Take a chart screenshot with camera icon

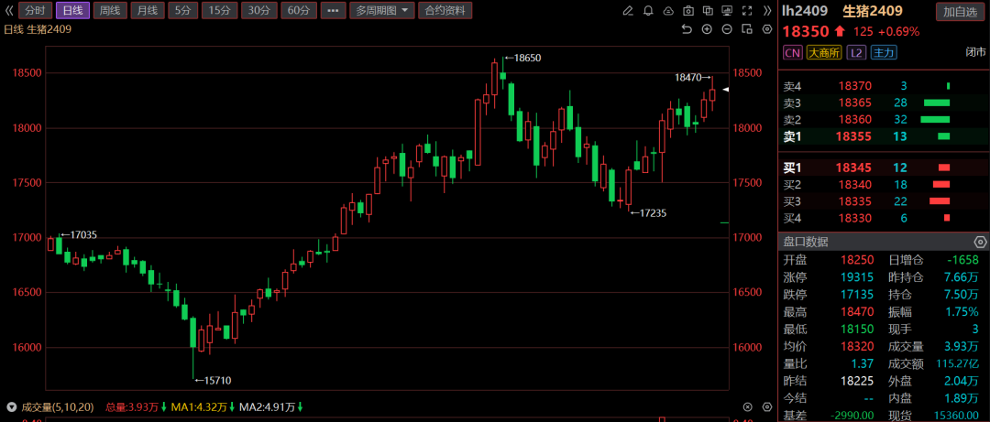point(689,11)
